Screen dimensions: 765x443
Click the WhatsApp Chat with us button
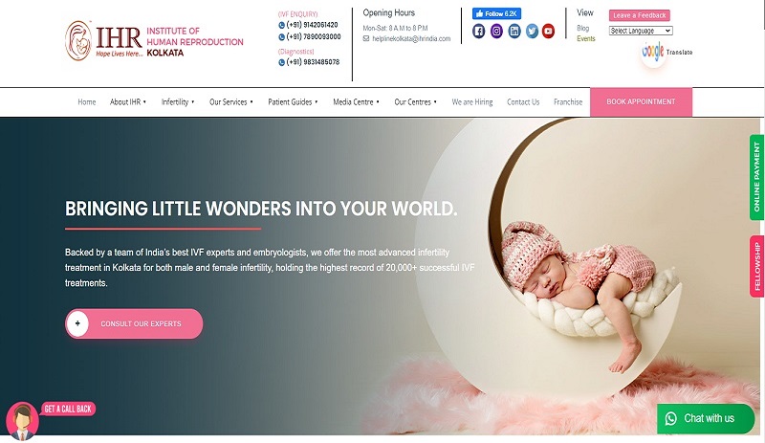coord(706,418)
